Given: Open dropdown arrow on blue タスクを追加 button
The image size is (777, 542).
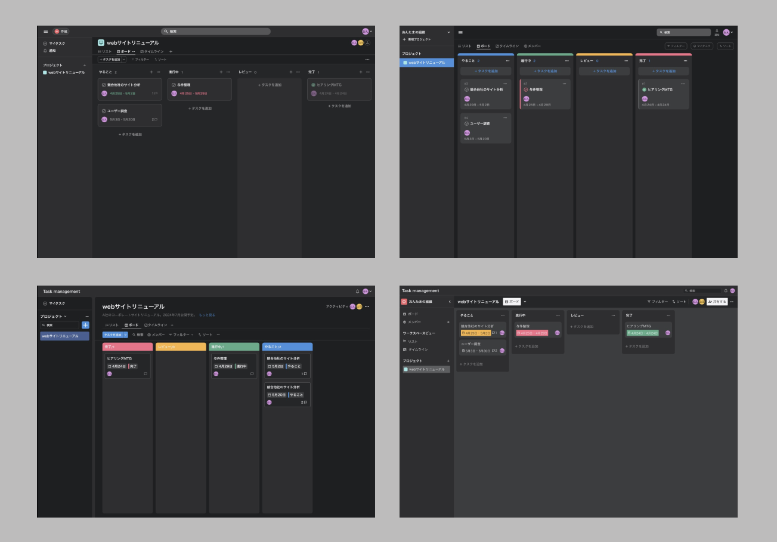Looking at the screenshot, I should (x=125, y=335).
